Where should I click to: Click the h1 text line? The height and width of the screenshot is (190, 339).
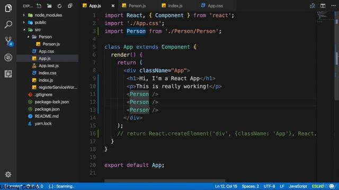[171, 79]
